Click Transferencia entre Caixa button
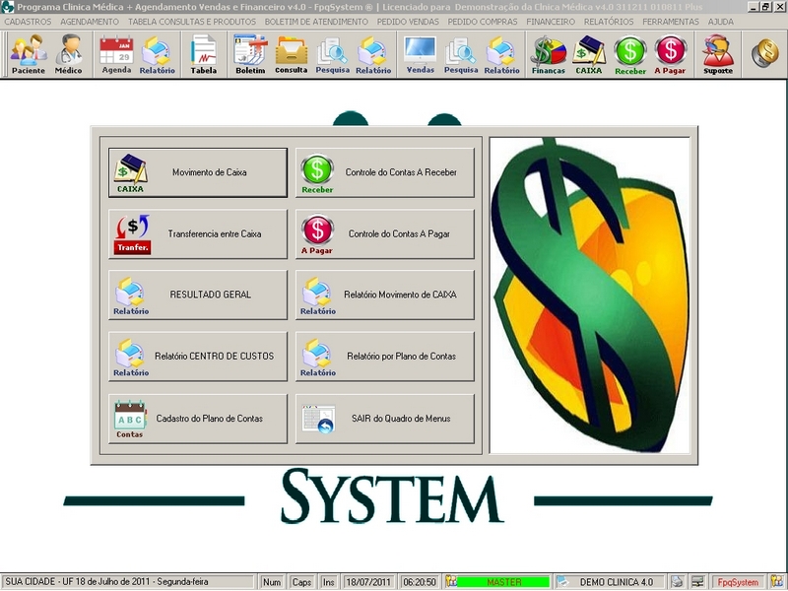This screenshot has height=591, width=788. (x=198, y=234)
